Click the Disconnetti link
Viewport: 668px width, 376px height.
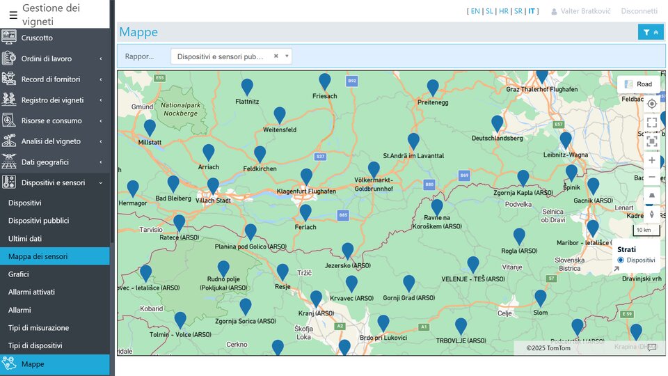[639, 11]
